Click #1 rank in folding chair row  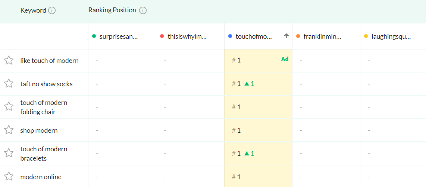(x=237, y=107)
